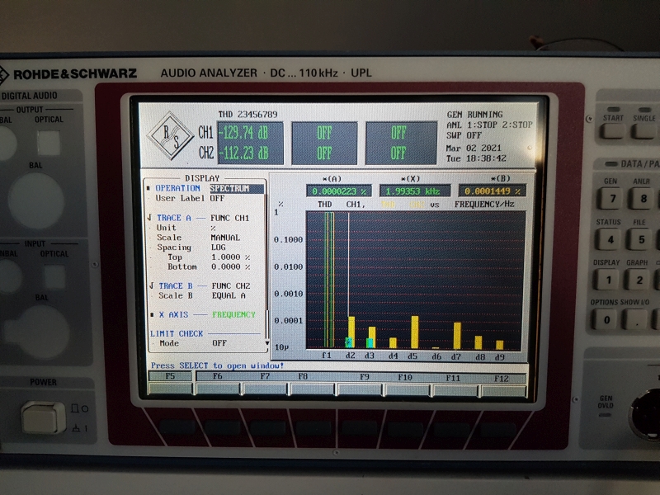Viewport: 660px width, 495px height.
Task: Open the Scale setting showing MANUAL
Action: click(225, 238)
